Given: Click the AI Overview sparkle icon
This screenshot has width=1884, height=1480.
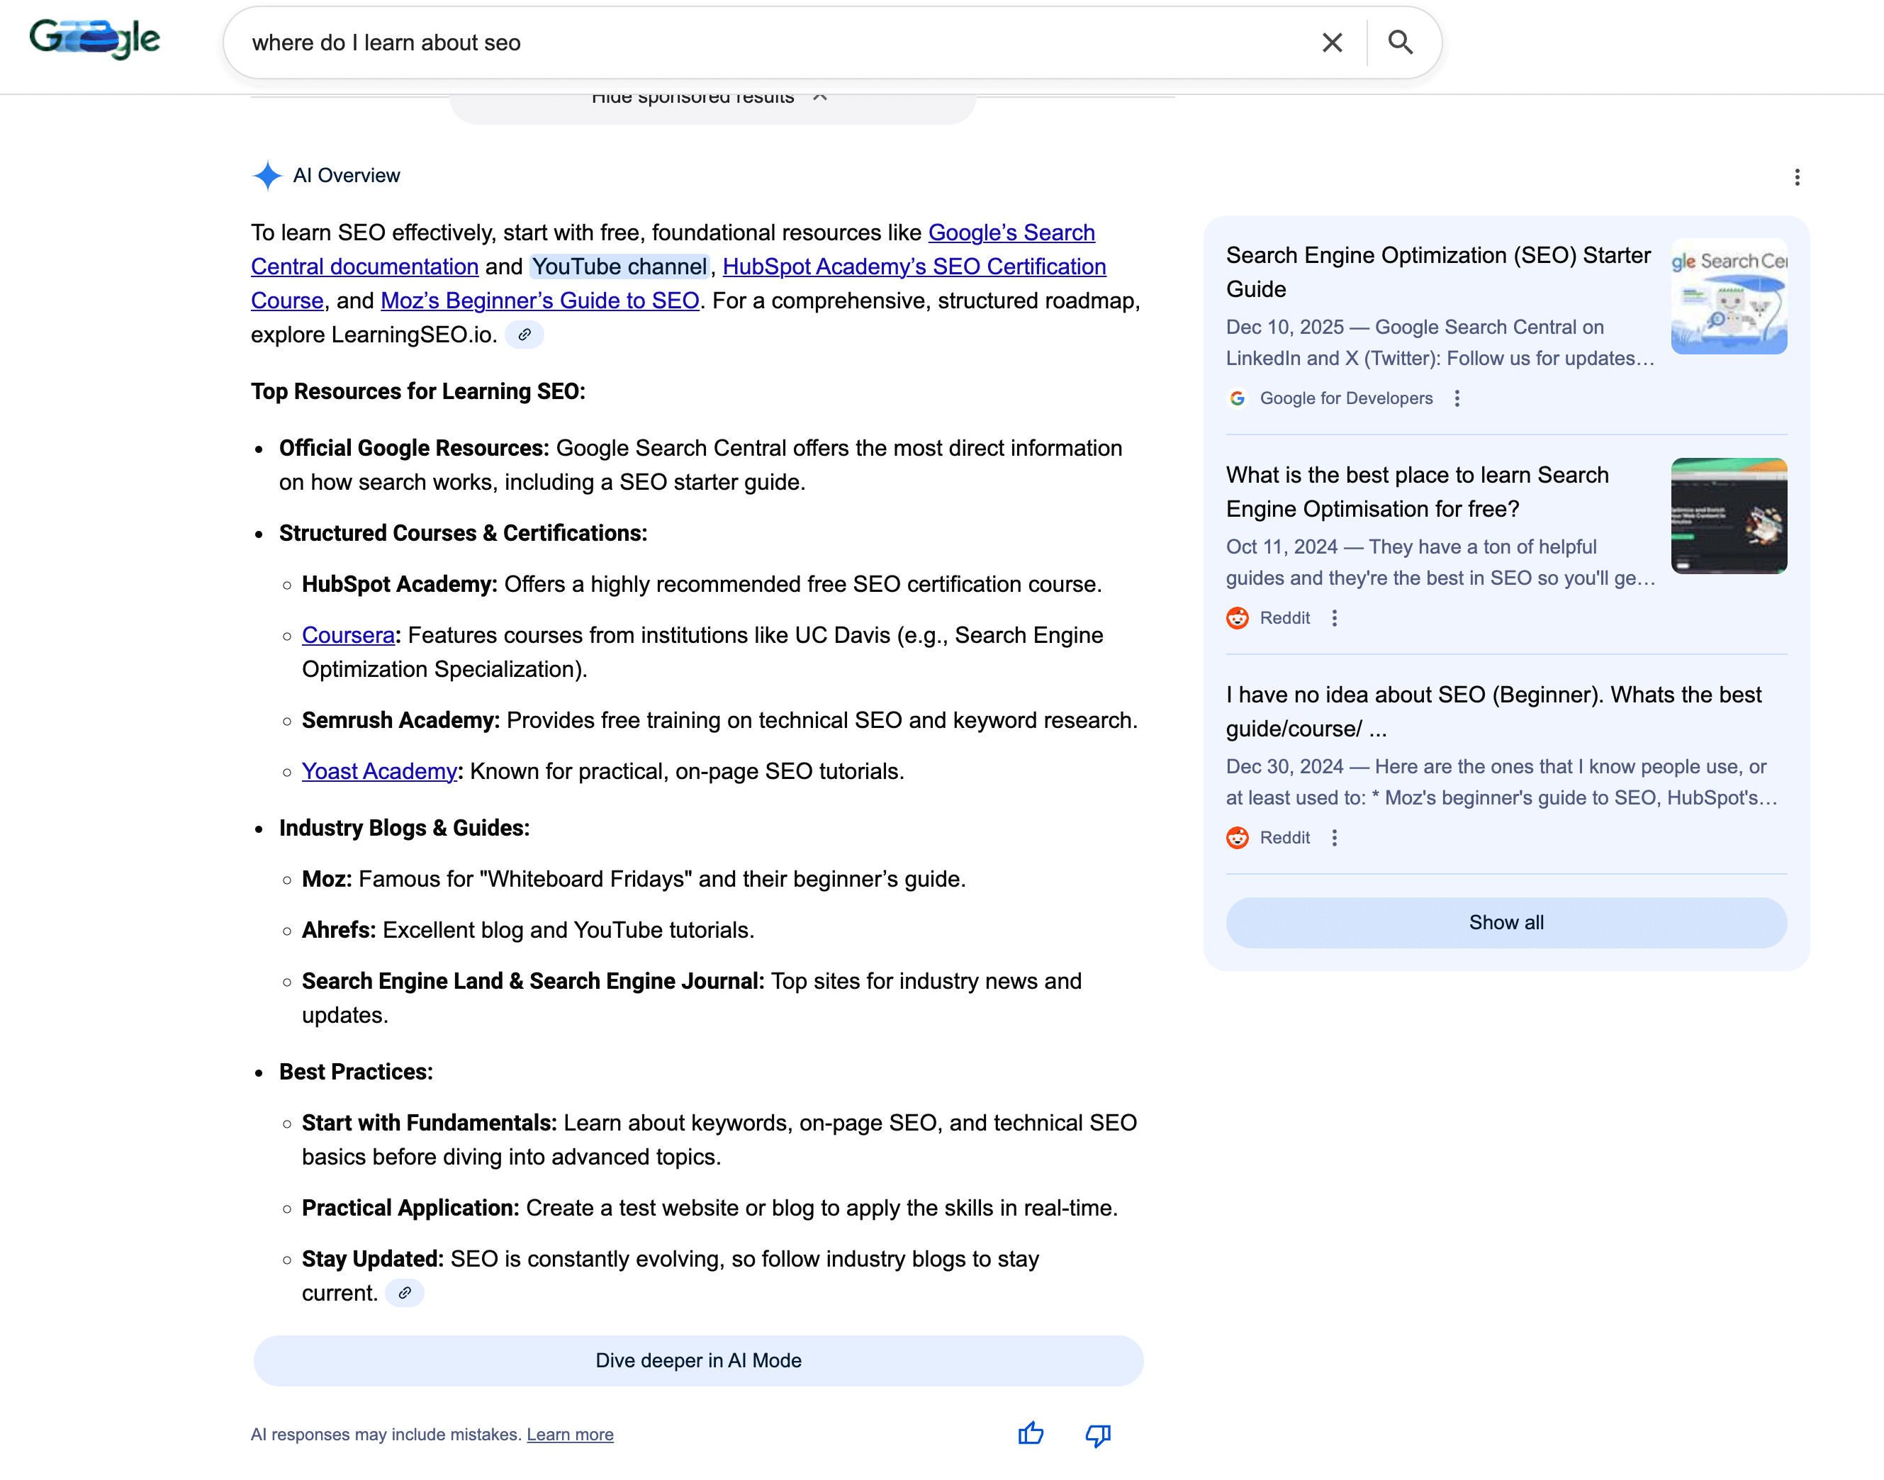Looking at the screenshot, I should 267,176.
